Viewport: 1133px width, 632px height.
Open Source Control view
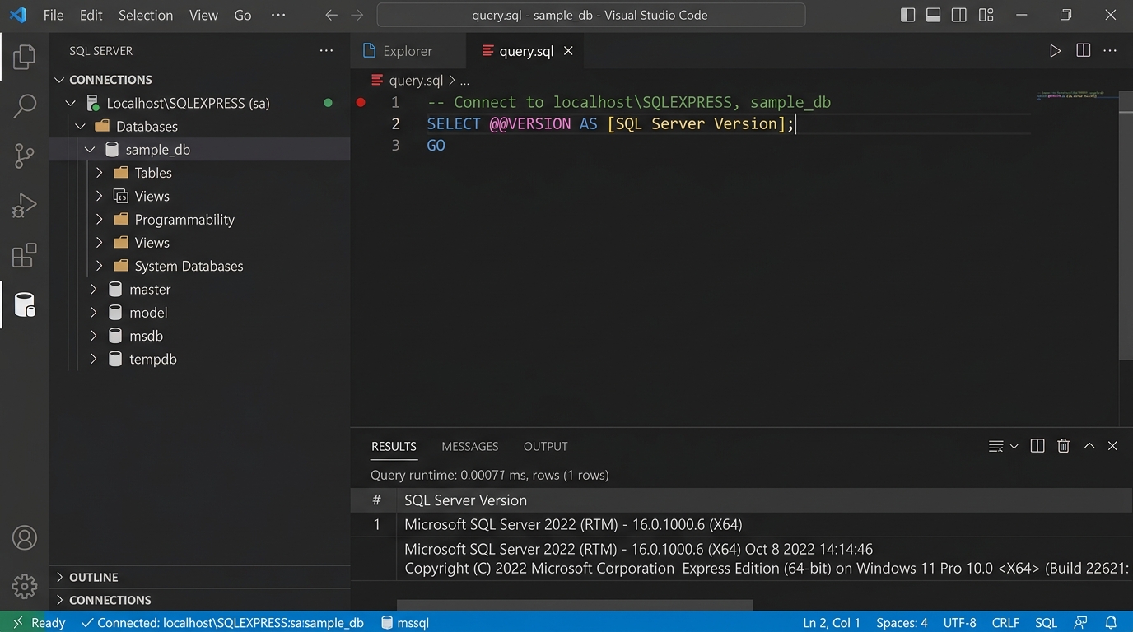click(25, 156)
